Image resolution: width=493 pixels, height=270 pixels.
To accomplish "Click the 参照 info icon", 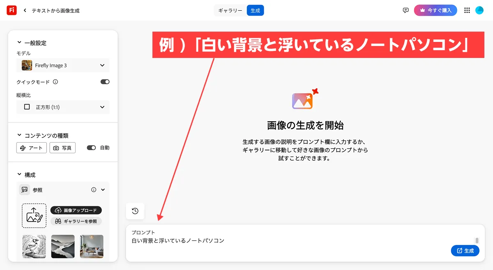I will (x=94, y=190).
